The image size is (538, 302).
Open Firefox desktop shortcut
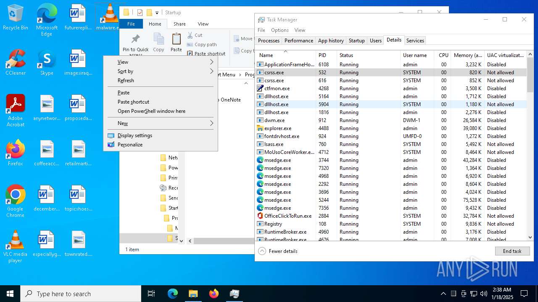tap(16, 153)
